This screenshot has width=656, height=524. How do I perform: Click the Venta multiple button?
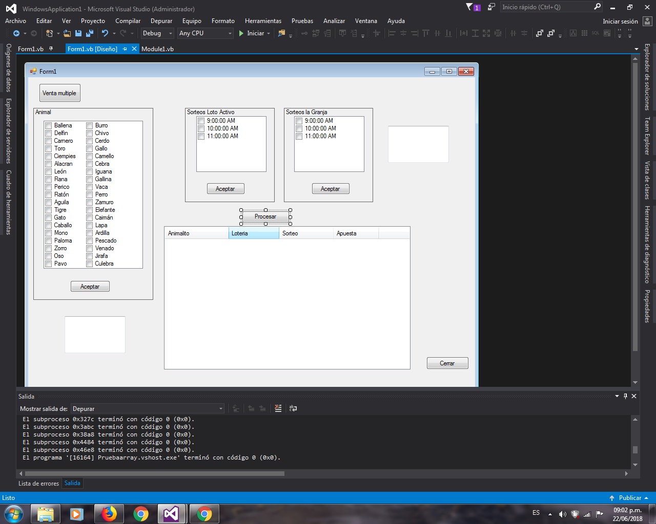[x=60, y=93]
